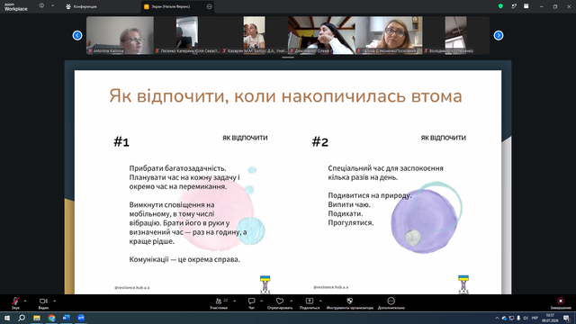Expand the arrow next to Поделиться
Screen dimensions: 576x324
320,301
